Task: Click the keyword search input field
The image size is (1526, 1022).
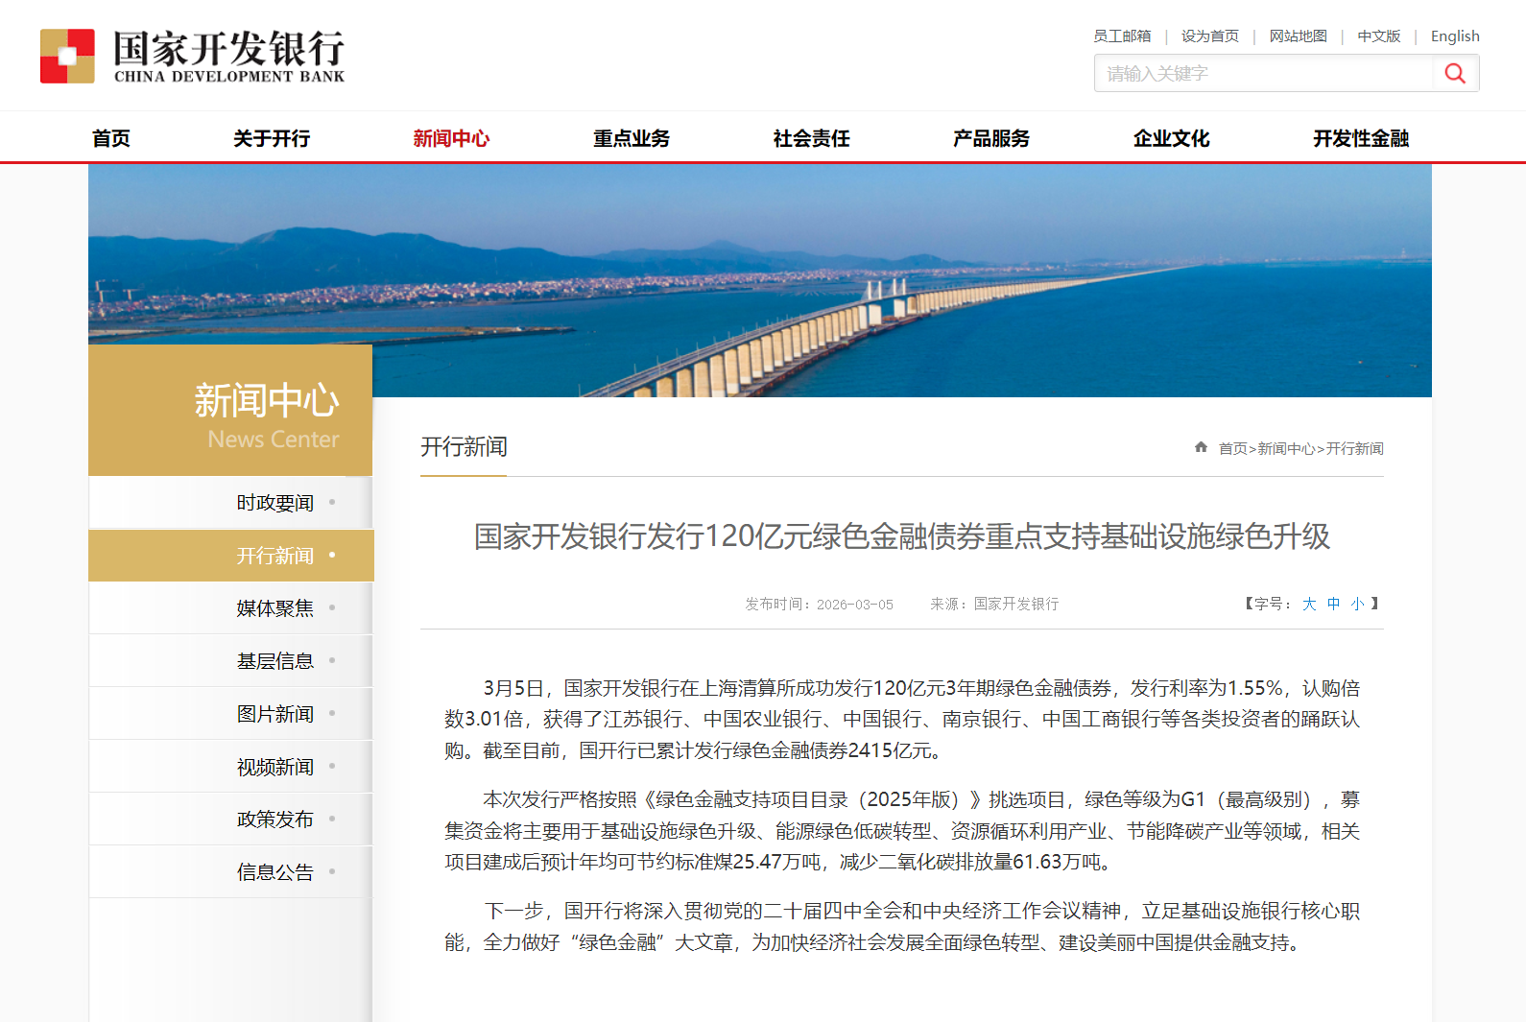Action: pyautogui.click(x=1262, y=74)
